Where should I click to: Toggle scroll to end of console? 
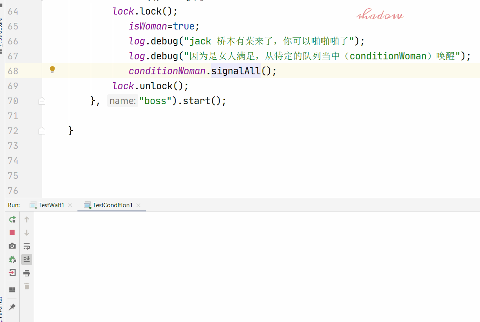pos(27,259)
